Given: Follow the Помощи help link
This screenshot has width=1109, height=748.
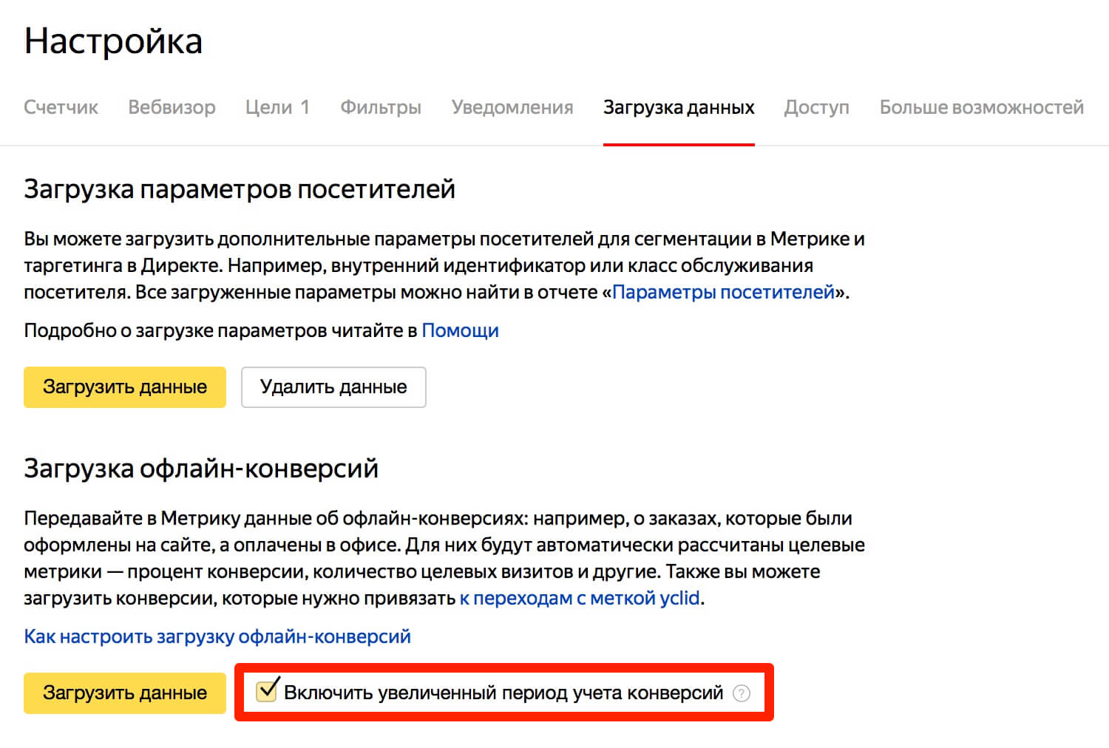Looking at the screenshot, I should point(460,330).
